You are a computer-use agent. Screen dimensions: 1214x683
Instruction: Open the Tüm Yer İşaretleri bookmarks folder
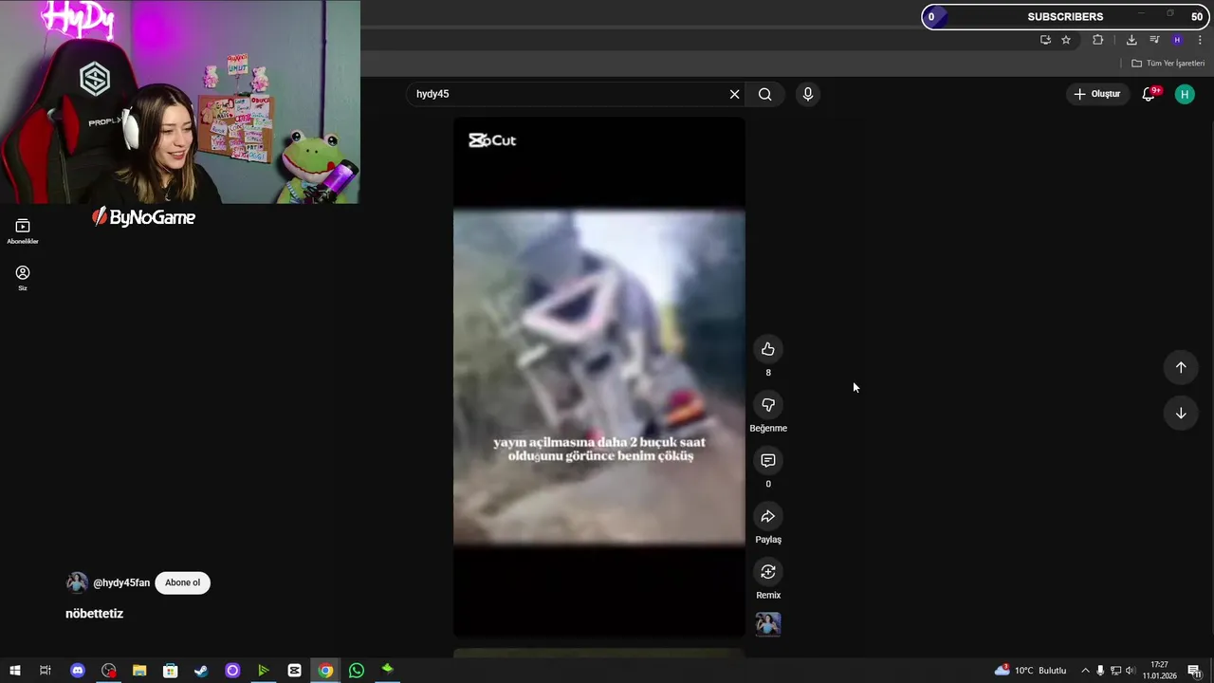1168,64
